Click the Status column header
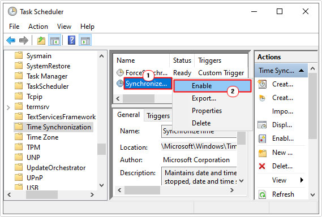 click(x=182, y=60)
